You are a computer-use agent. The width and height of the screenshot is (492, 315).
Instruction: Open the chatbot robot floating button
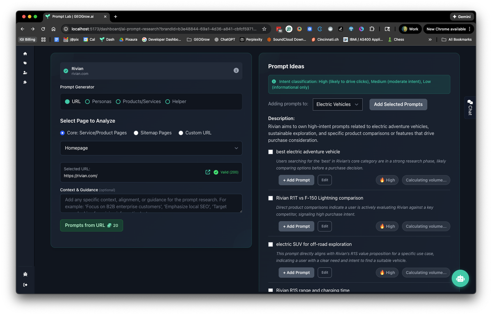pyautogui.click(x=460, y=279)
